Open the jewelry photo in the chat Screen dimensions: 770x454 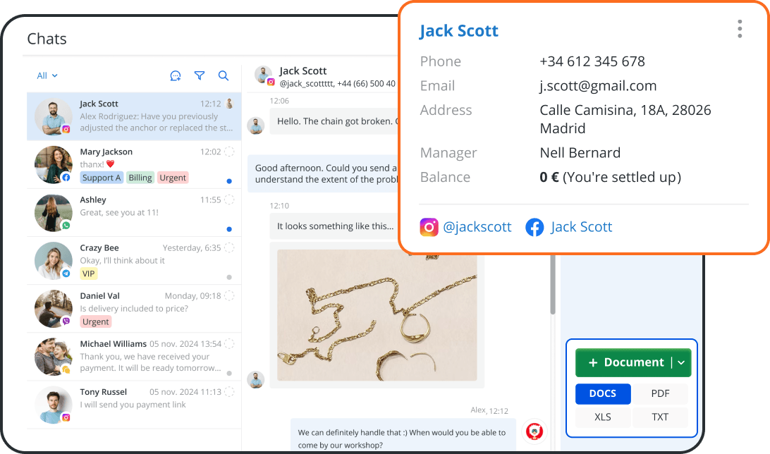click(377, 317)
